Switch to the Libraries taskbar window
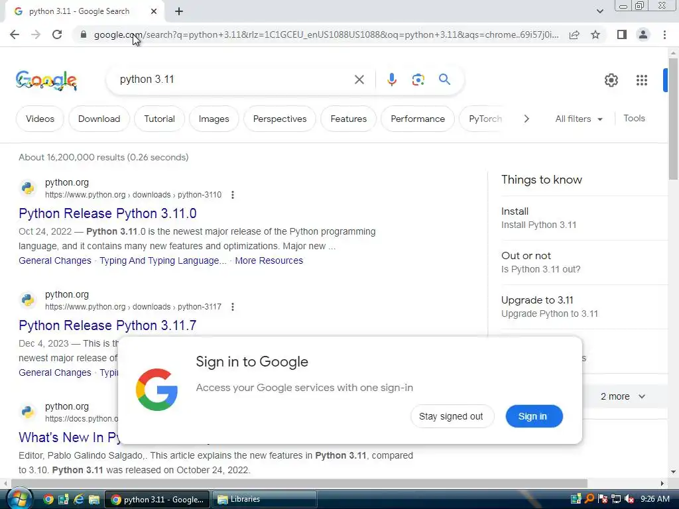The height and width of the screenshot is (509, 679). coord(264,500)
